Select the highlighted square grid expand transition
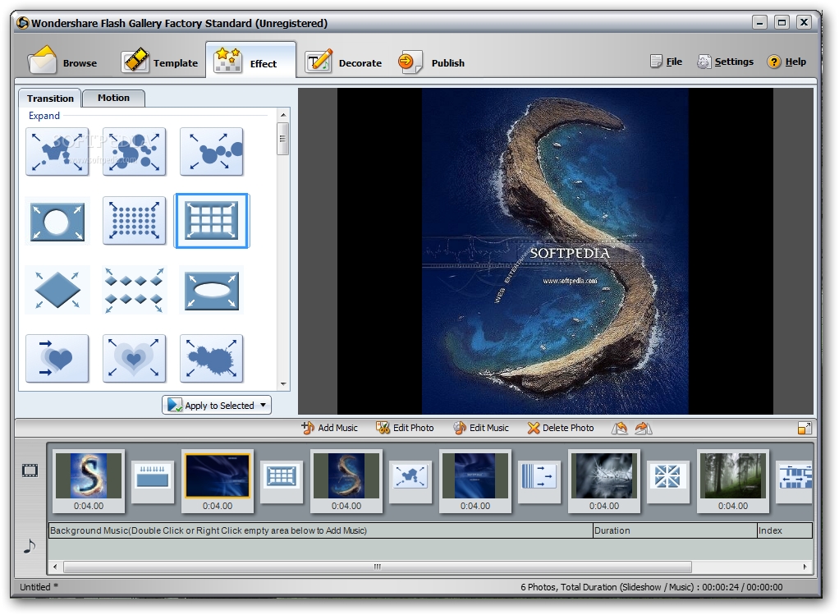The width and height of the screenshot is (839, 615). coord(211,221)
